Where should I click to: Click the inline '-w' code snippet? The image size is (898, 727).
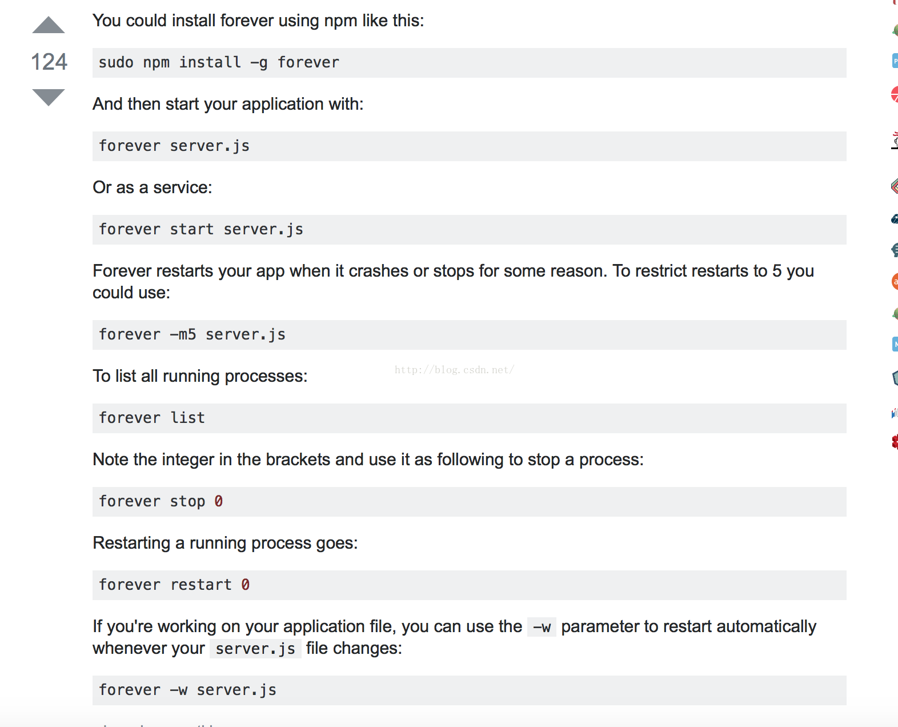pos(542,627)
